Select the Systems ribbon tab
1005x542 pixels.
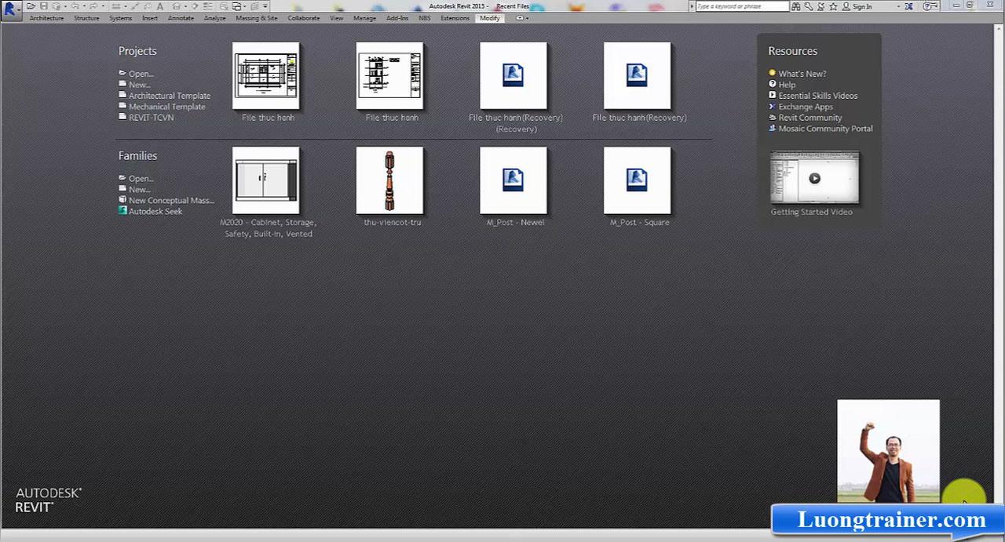(120, 18)
